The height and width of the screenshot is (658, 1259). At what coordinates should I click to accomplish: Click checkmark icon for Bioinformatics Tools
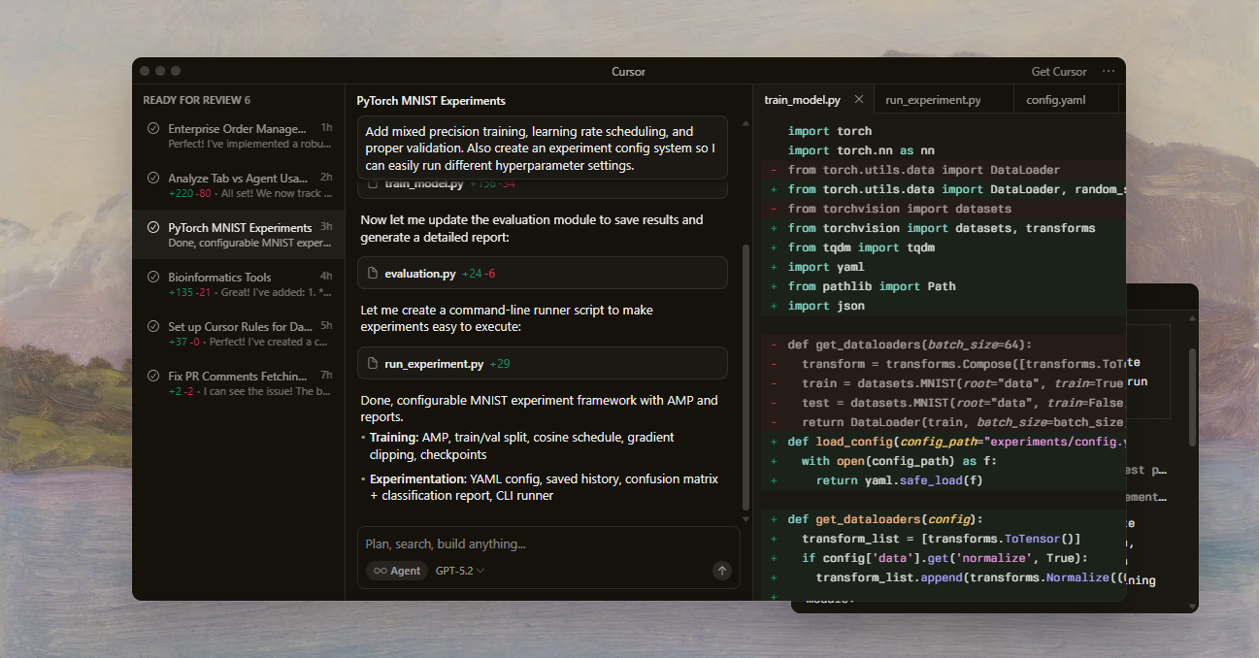(153, 278)
